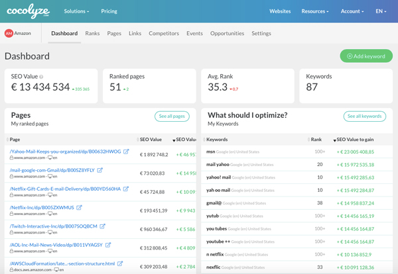Select the youtube ++ keyword
Screen dimensions: 398x274
pyautogui.click(x=218, y=242)
